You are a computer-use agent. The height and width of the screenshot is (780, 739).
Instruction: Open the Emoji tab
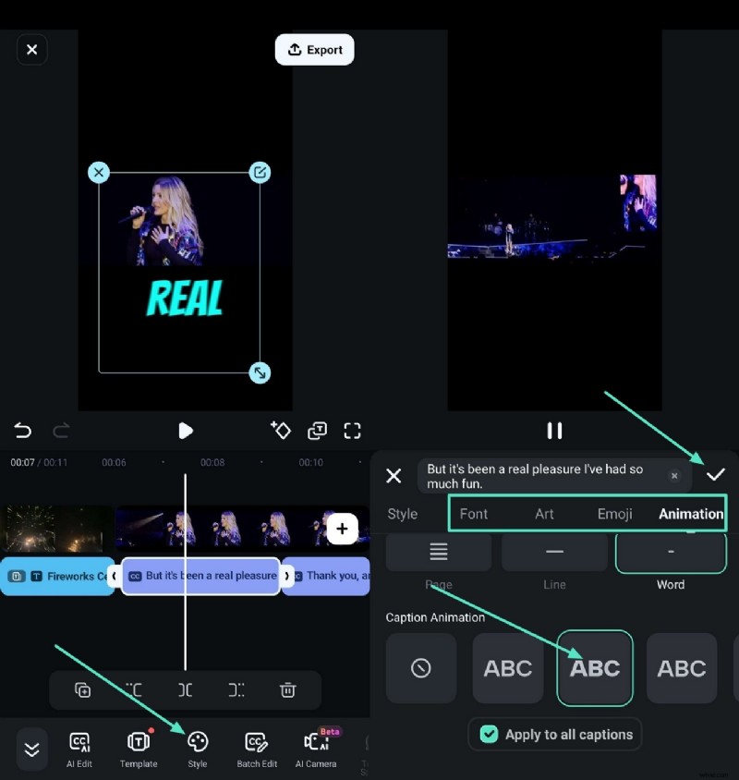click(615, 513)
